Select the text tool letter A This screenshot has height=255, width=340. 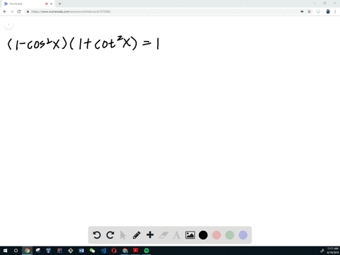click(176, 235)
